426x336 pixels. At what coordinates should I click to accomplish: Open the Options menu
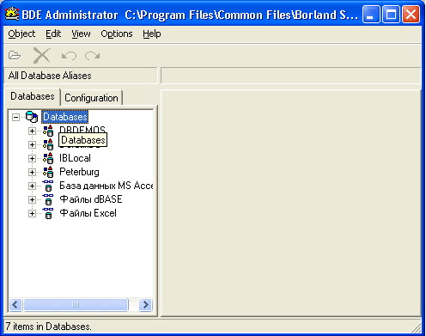pos(117,34)
